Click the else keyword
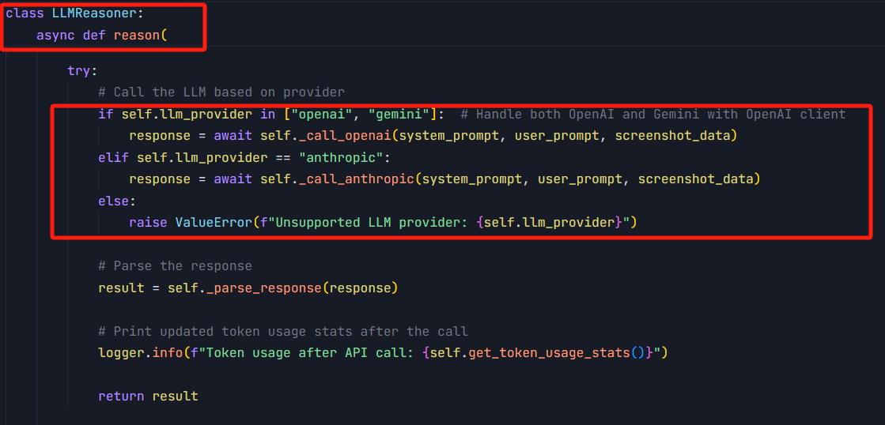This screenshot has width=885, height=425. [x=113, y=201]
